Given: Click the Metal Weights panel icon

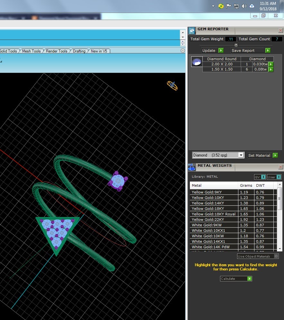Looking at the screenshot, I should (192, 167).
